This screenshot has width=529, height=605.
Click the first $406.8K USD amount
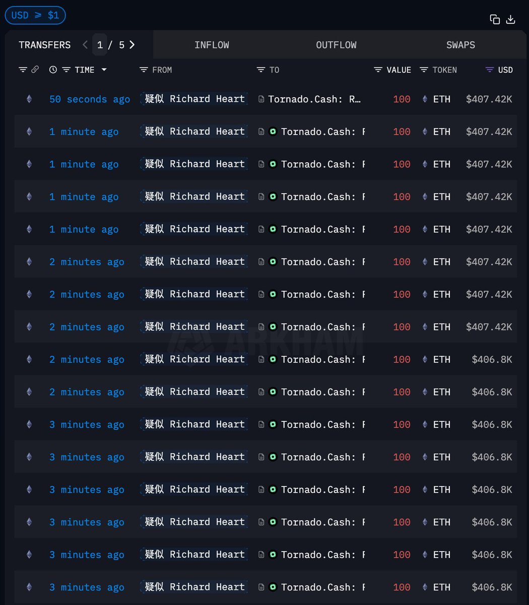(492, 359)
